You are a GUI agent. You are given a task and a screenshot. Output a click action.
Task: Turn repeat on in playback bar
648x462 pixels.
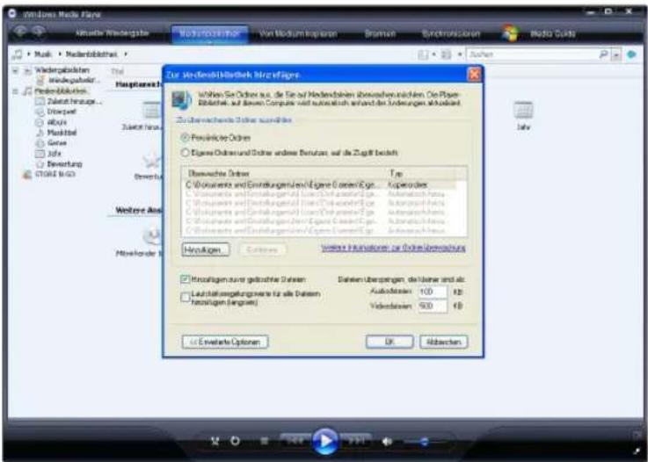(235, 441)
